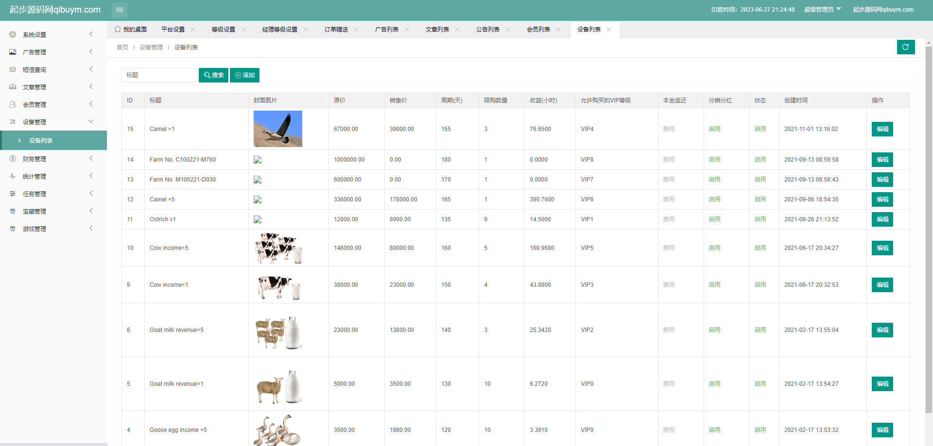
Task: Close the 平台设置 tab
Action: [x=193, y=30]
